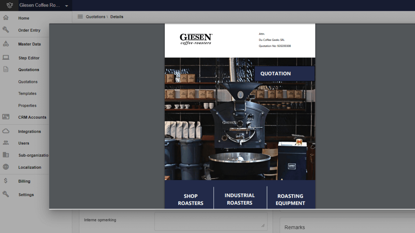Click the Users people icon
Image resolution: width=415 pixels, height=233 pixels.
point(6,143)
